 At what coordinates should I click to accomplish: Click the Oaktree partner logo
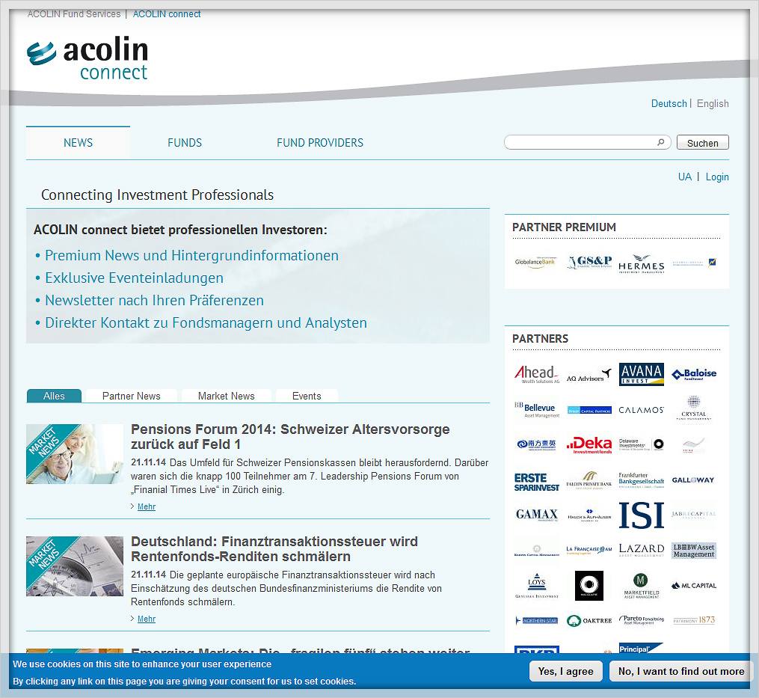pyautogui.click(x=589, y=620)
